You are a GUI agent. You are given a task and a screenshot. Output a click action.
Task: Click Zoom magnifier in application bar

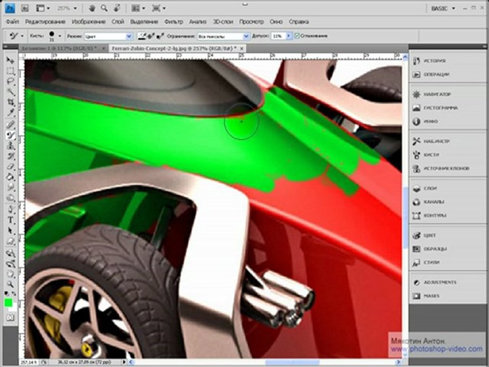click(x=104, y=9)
